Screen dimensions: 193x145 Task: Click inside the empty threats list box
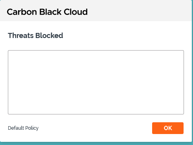pos(96,82)
